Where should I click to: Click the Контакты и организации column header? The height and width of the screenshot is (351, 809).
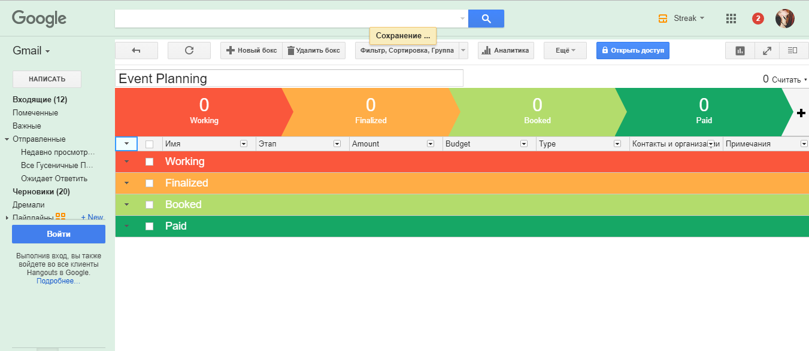click(676, 144)
